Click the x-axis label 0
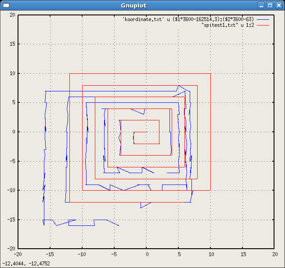The image size is (285, 268). point(147,254)
